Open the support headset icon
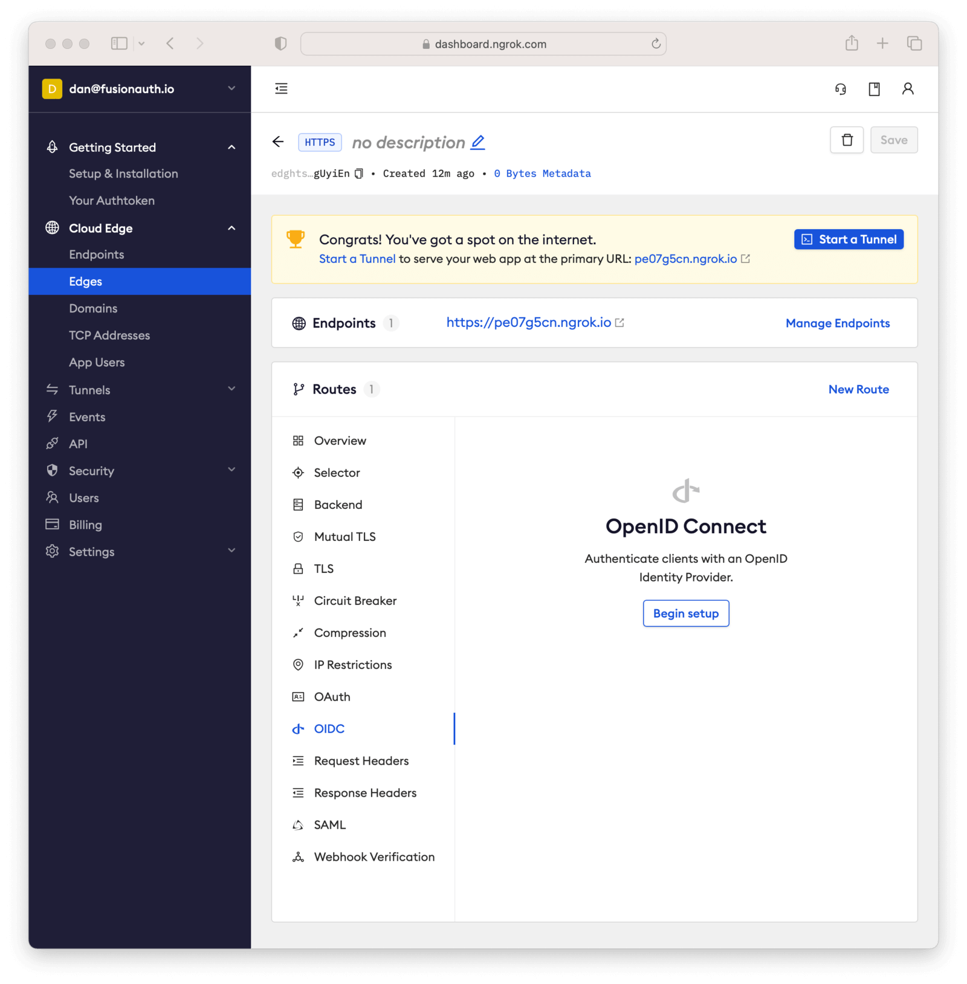This screenshot has height=984, width=967. tap(840, 89)
